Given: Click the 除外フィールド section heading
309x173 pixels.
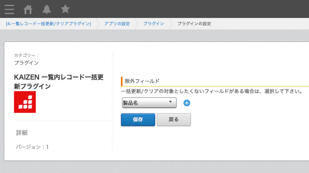Looking at the screenshot, I should (142, 81).
